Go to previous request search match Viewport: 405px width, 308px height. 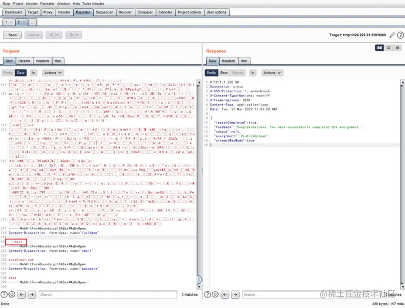coord(22,295)
